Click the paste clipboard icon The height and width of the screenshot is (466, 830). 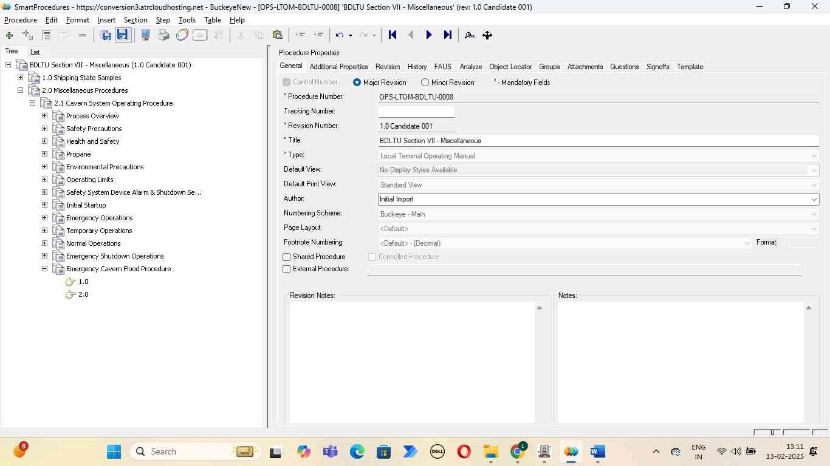pyautogui.click(x=278, y=35)
